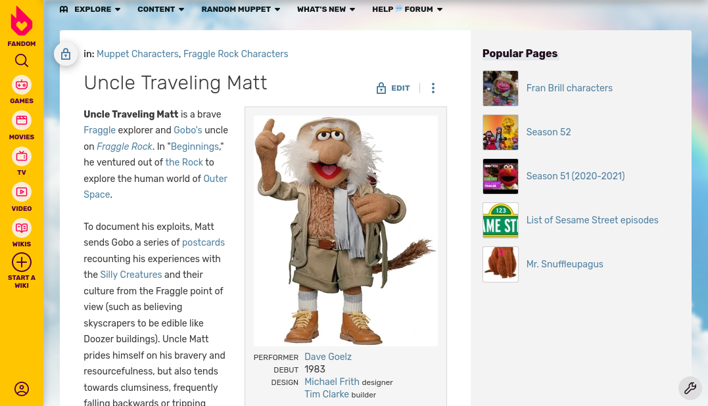Click the 'Uncle Traveling Matt' page title
Image resolution: width=708 pixels, height=406 pixels.
coord(176,83)
